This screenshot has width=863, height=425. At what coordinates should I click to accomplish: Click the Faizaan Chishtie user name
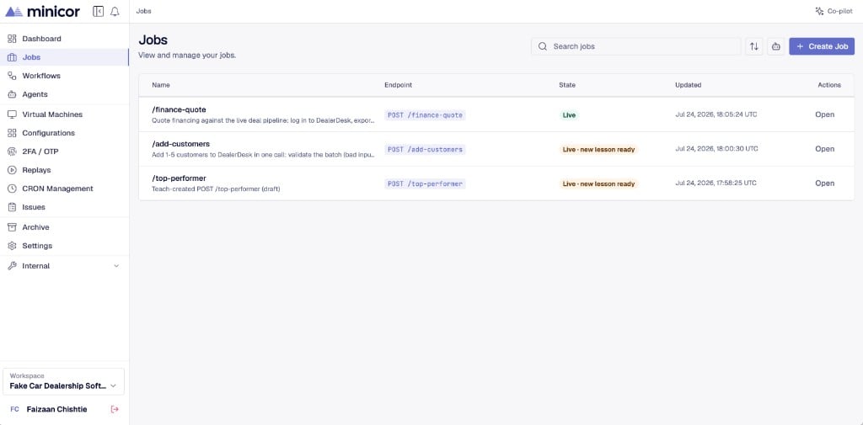point(56,409)
